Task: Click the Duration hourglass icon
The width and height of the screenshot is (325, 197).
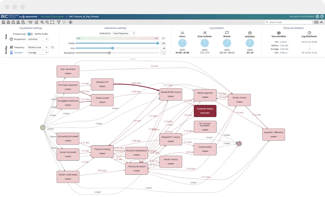Action: pos(11,53)
